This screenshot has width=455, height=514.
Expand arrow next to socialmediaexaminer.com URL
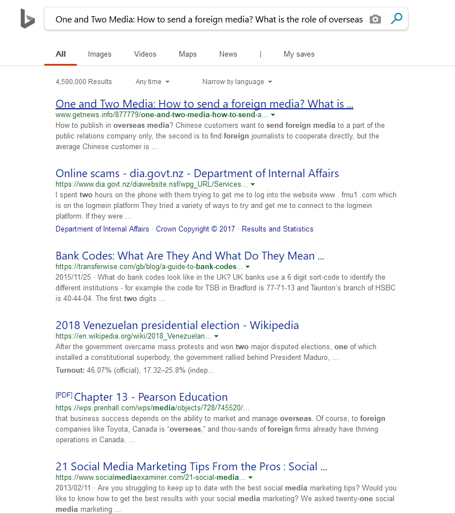pos(250,478)
